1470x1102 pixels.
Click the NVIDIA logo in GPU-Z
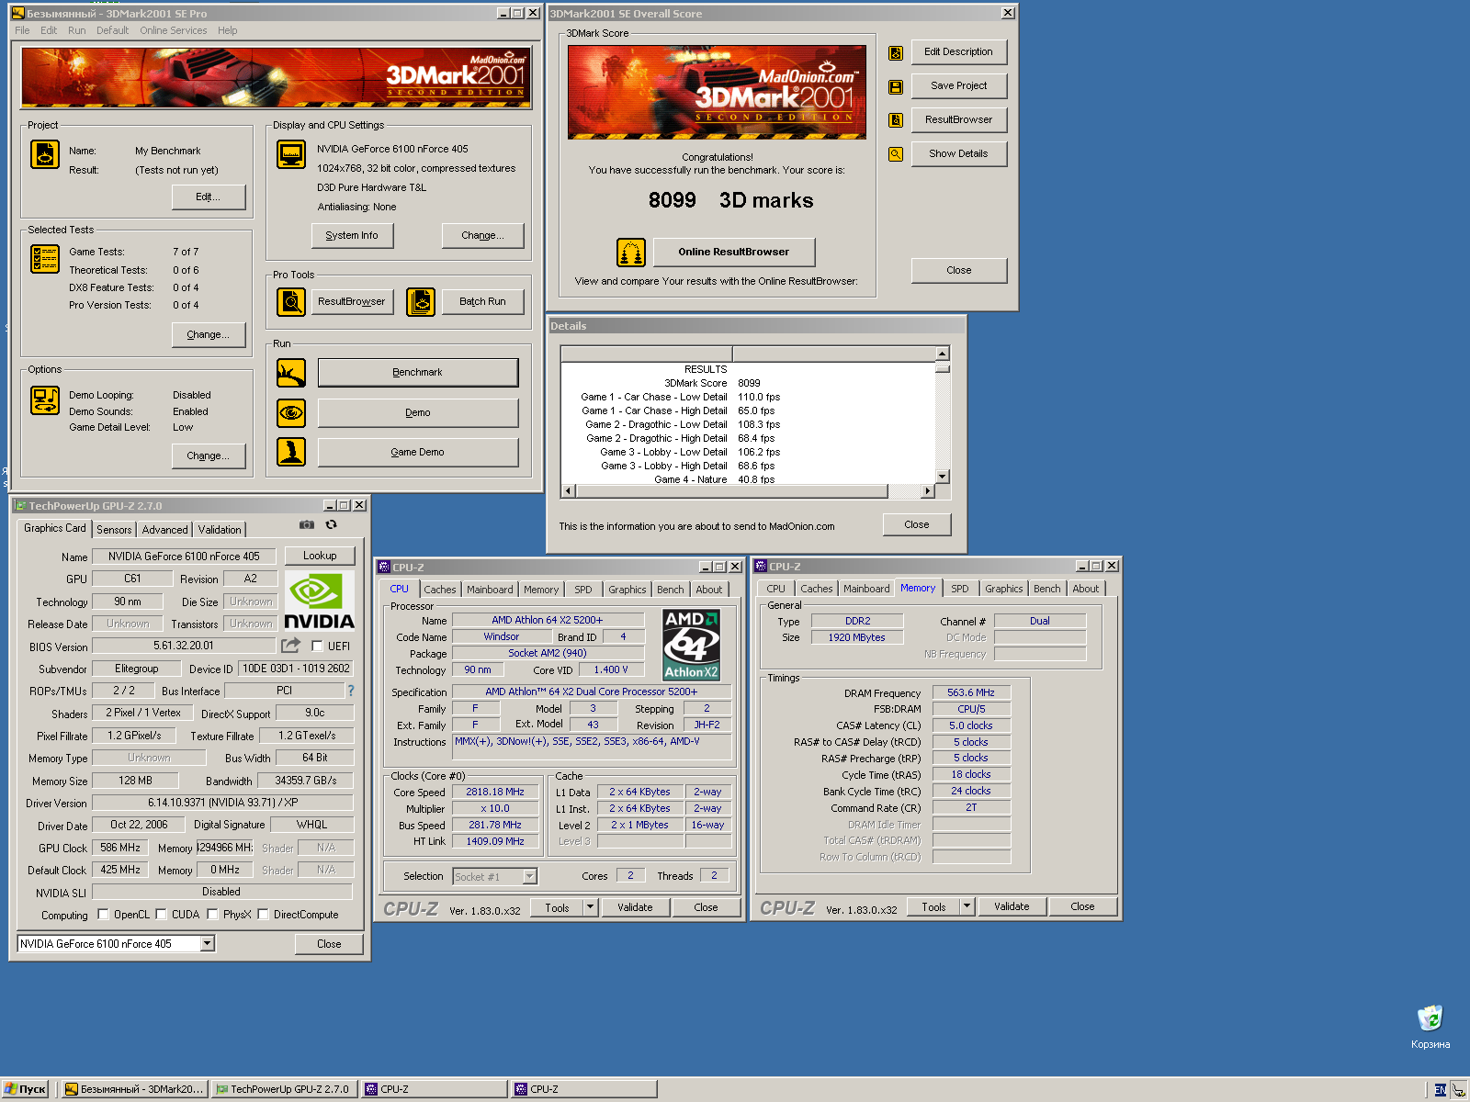(x=319, y=601)
